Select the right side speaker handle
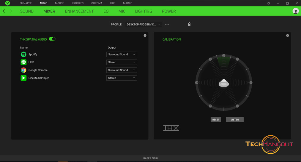This screenshot has width=301, height=162. point(251,83)
